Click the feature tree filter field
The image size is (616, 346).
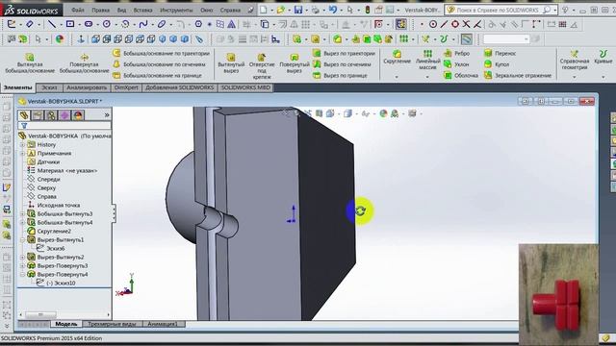click(x=64, y=126)
